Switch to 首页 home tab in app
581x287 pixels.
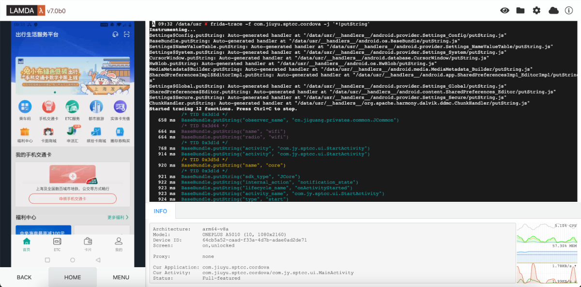pos(27,244)
